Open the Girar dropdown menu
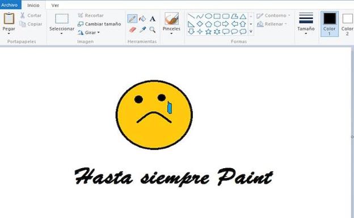354x218 pixels. tap(88, 32)
